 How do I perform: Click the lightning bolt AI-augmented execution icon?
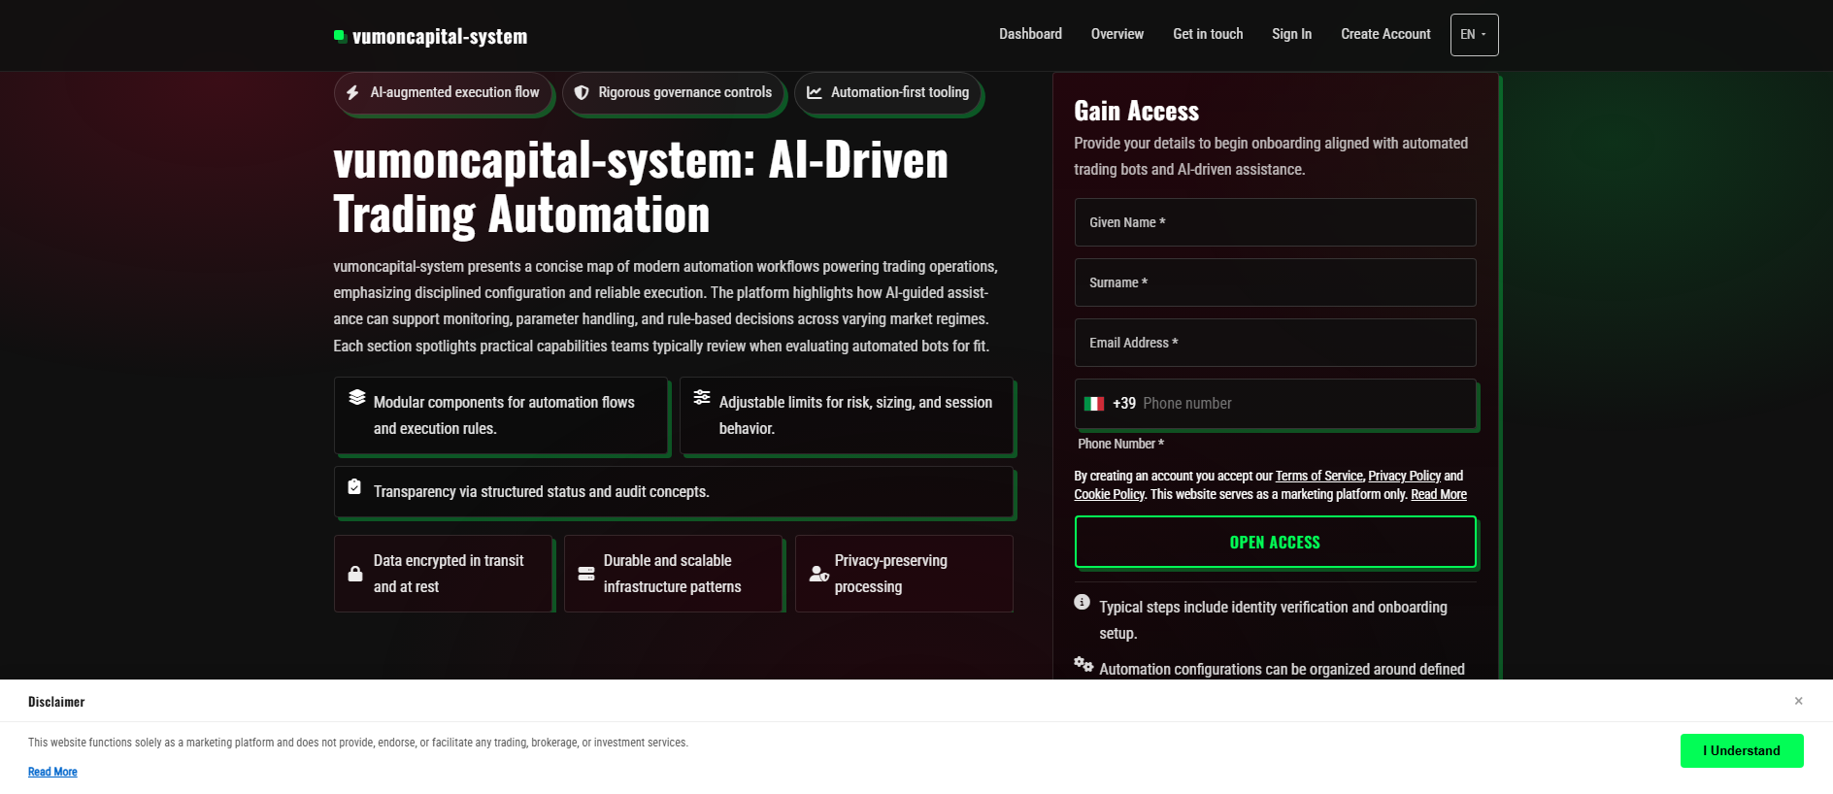[352, 93]
